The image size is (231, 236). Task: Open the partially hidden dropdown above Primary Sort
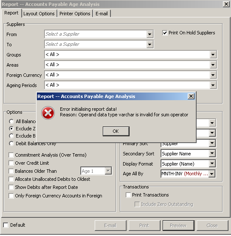[212, 133]
